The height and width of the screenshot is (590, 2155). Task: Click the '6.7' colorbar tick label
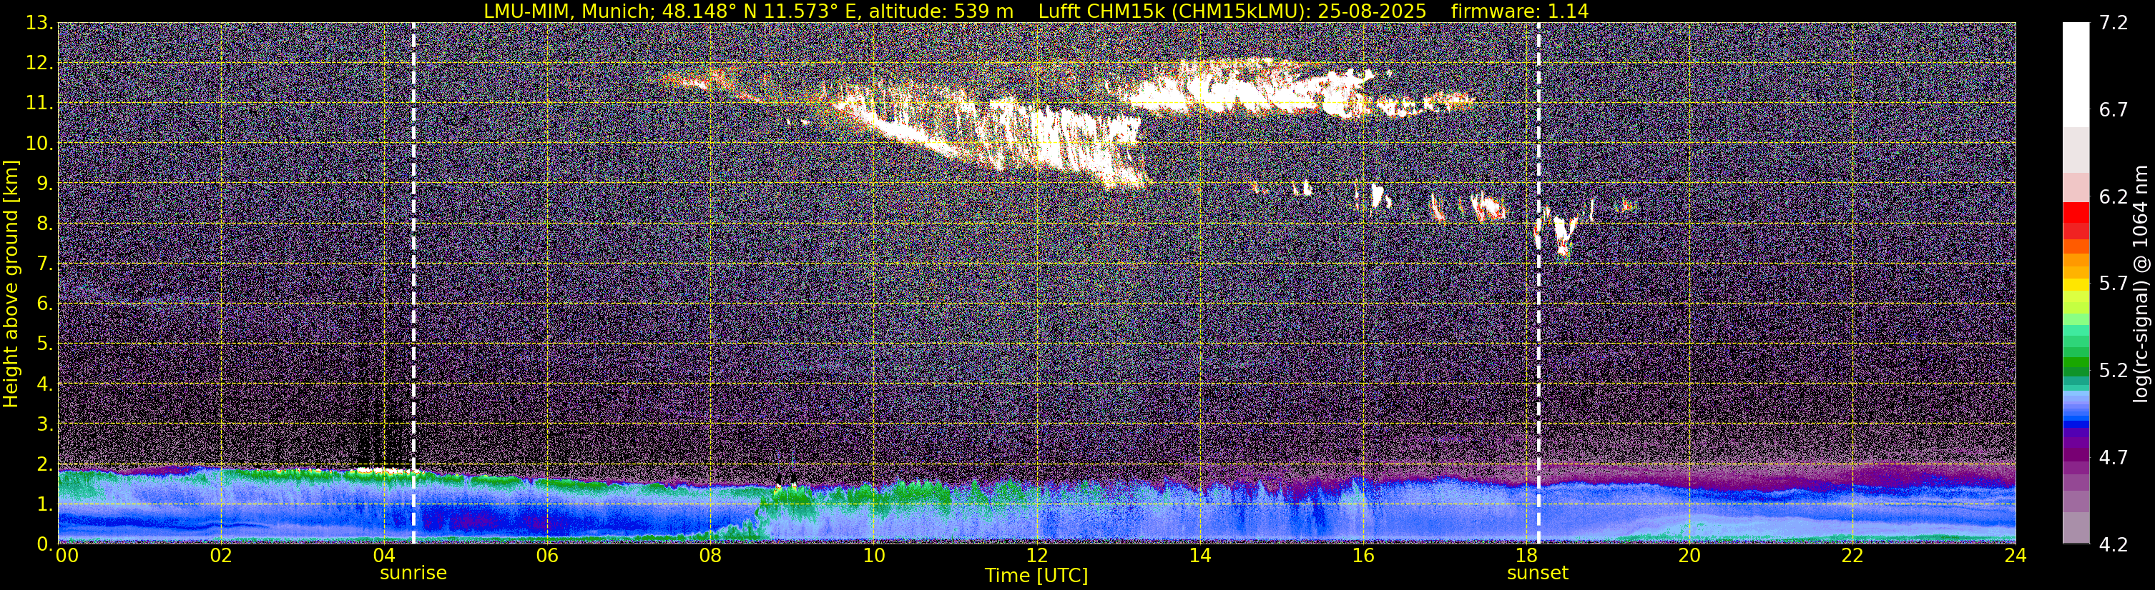pos(2114,110)
